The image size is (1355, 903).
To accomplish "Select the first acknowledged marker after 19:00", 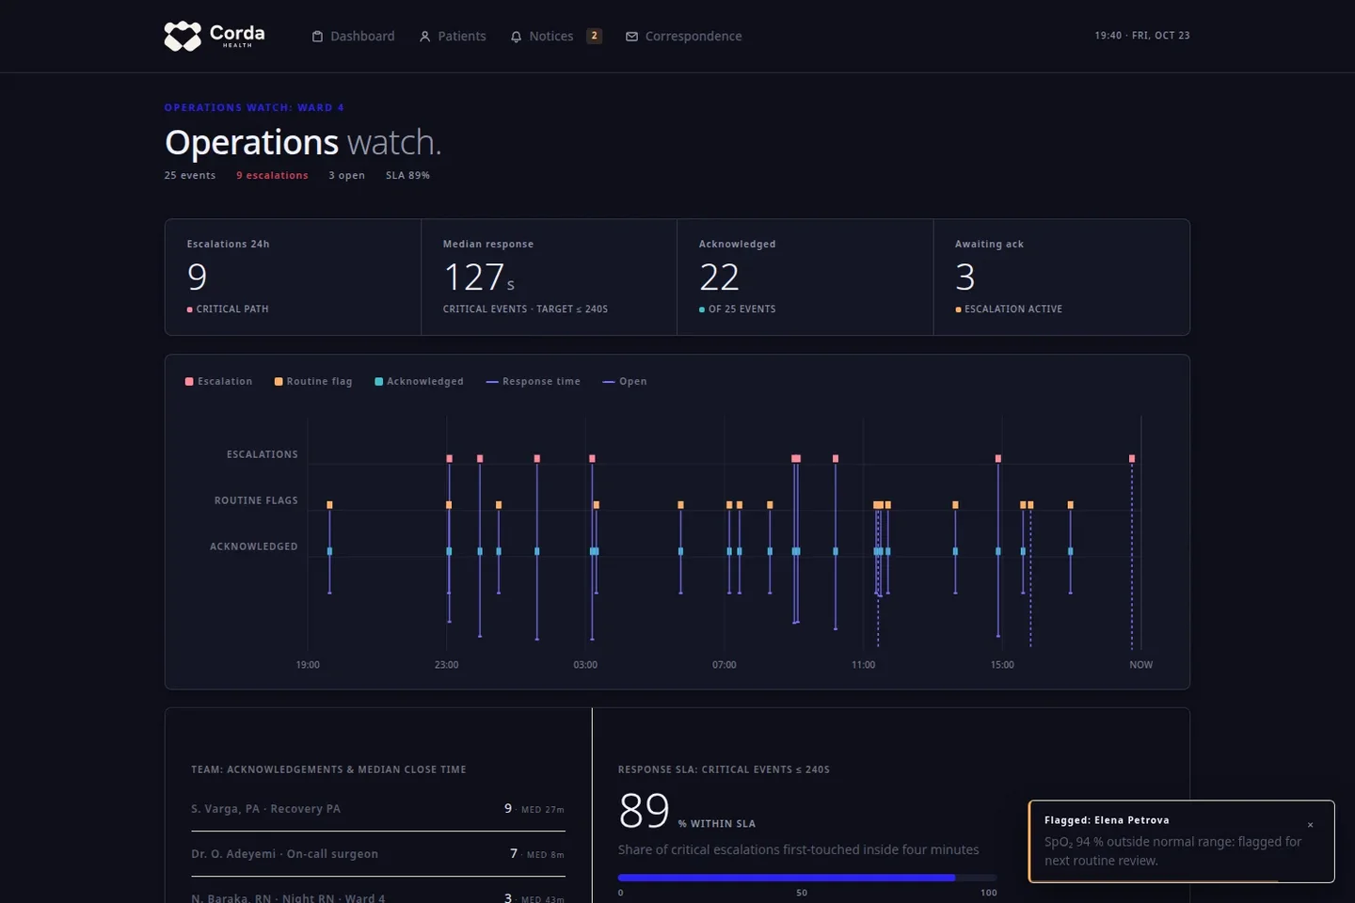I will (329, 551).
